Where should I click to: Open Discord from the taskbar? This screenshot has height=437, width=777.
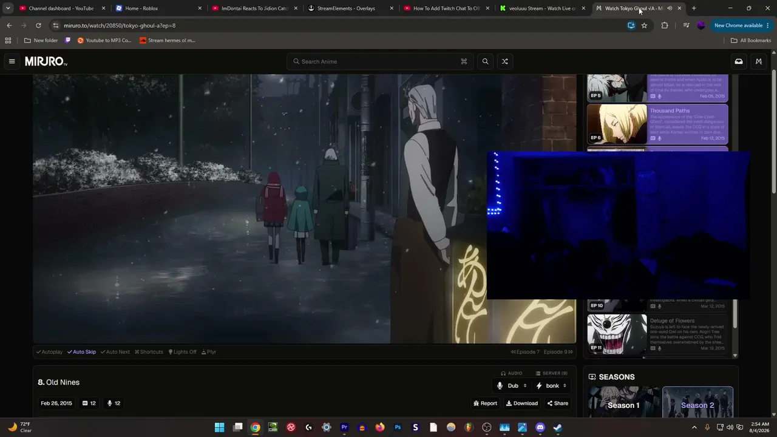pyautogui.click(x=540, y=427)
